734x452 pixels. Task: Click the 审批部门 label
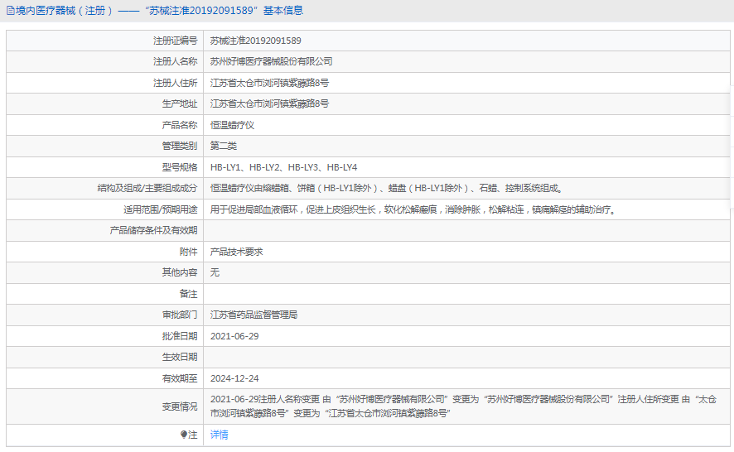tap(180, 315)
